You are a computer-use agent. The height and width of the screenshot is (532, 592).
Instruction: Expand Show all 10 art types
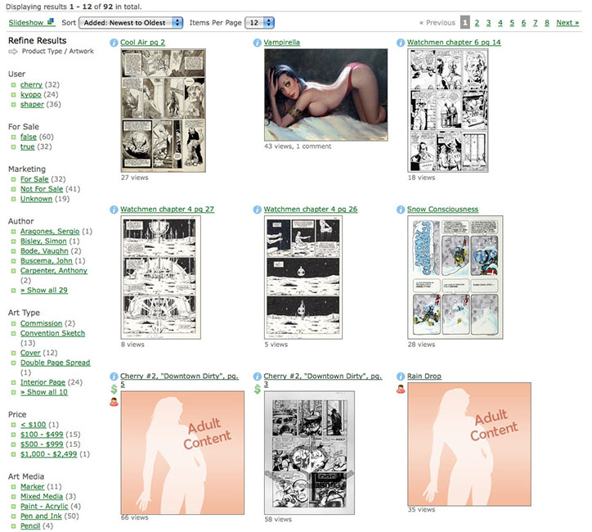coord(44,392)
